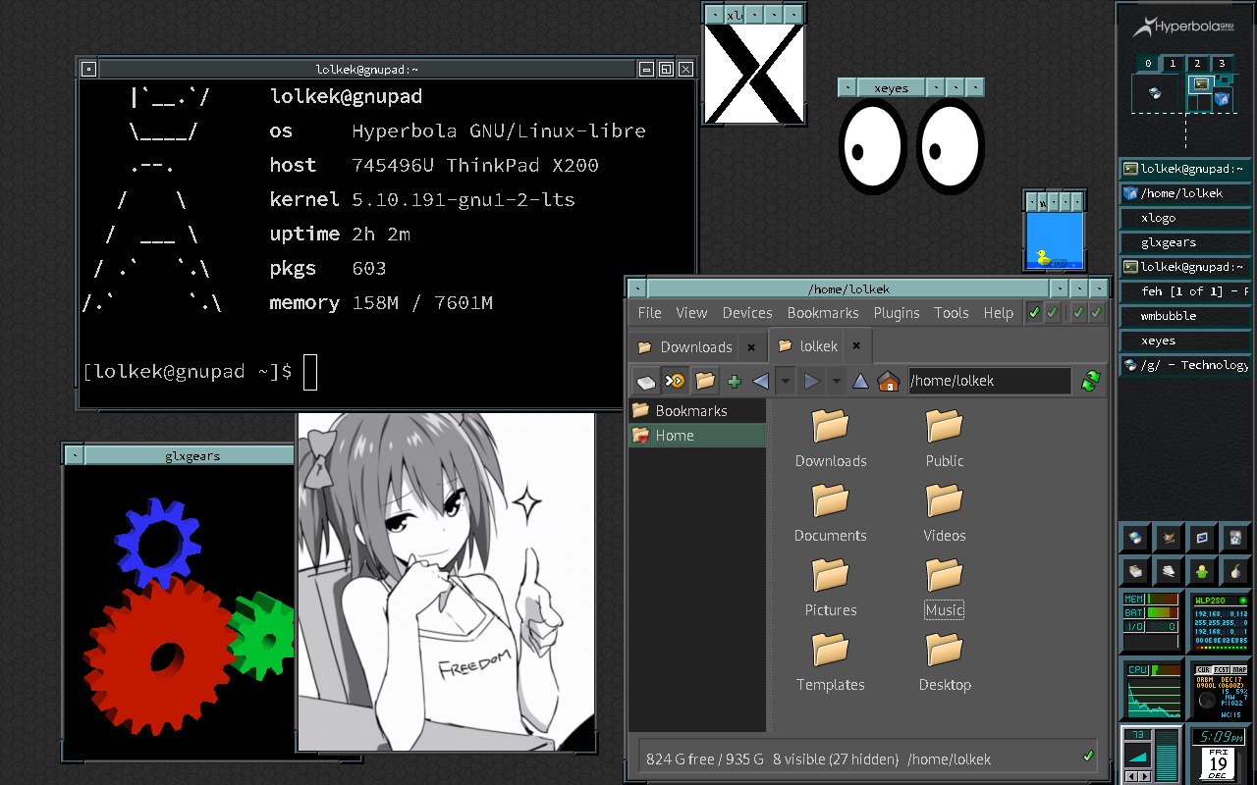Open the Downloads folder icon in the file list
Screen dimensions: 1257x785
pos(831,426)
